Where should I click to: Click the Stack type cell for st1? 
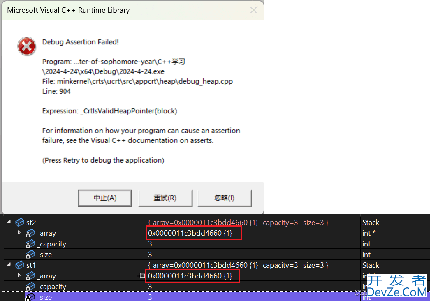(x=371, y=265)
